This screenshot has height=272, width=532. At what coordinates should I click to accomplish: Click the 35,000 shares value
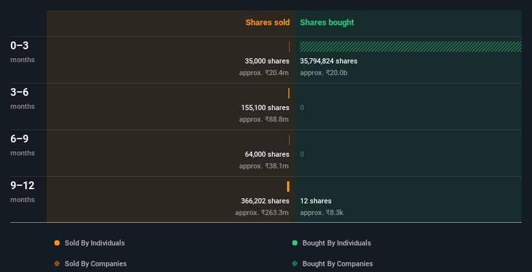(267, 61)
